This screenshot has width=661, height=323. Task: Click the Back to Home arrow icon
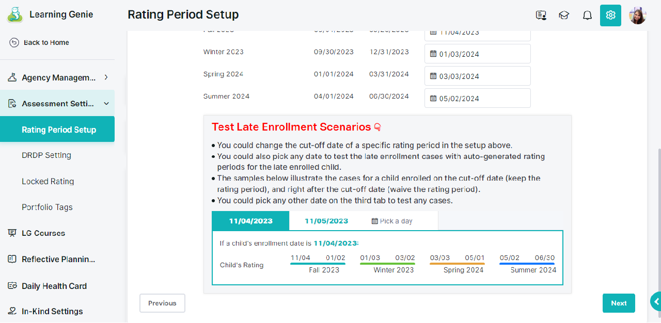click(x=14, y=42)
